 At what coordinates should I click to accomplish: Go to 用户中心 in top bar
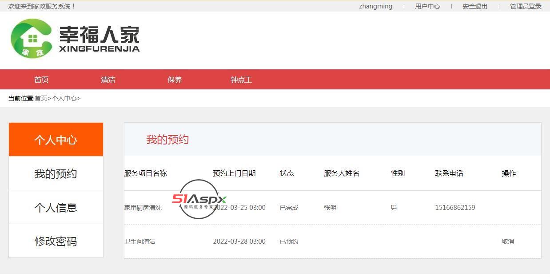click(x=427, y=6)
